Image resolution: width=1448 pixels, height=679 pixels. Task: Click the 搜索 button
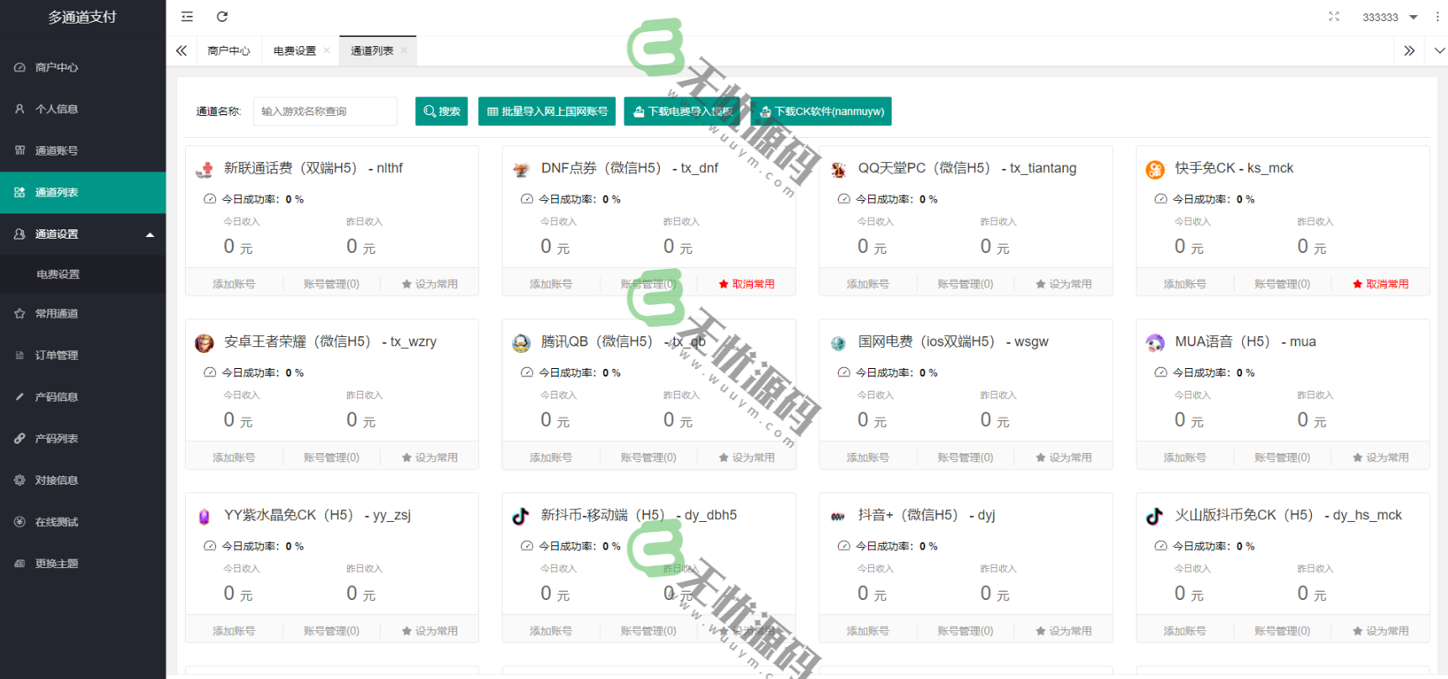(x=441, y=111)
